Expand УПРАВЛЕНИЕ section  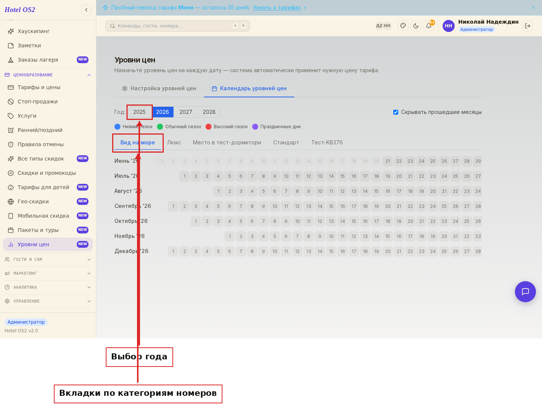48,301
